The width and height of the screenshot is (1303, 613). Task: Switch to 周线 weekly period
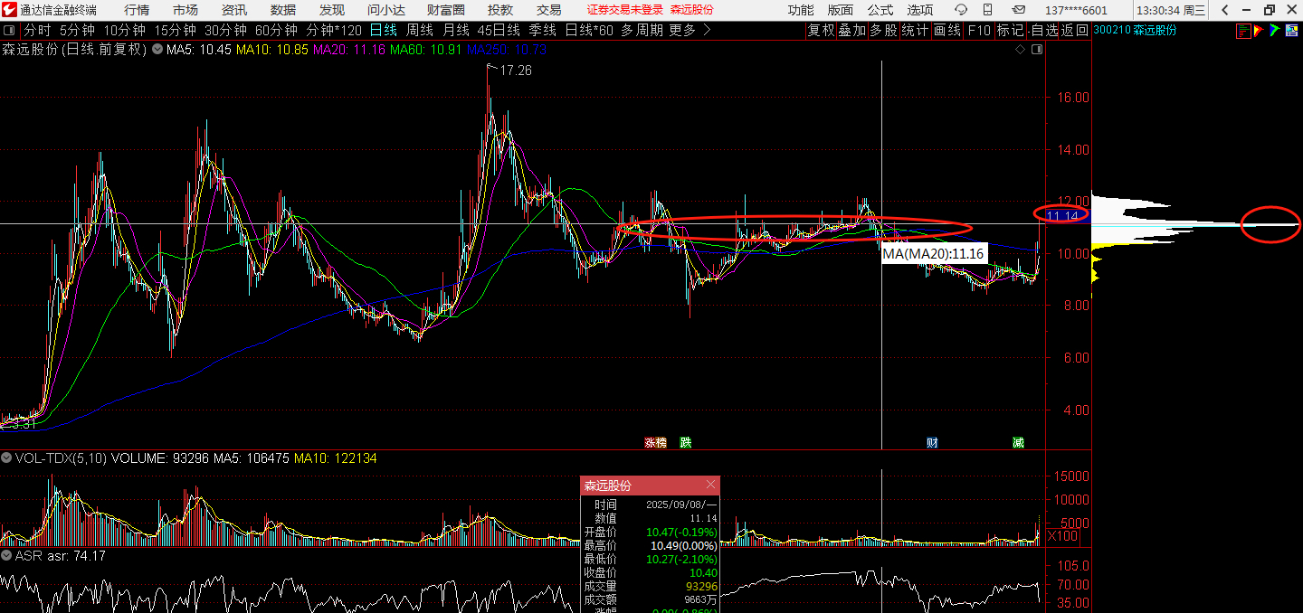point(420,31)
